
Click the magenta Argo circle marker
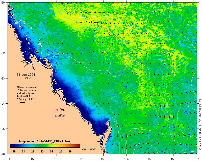57,110
